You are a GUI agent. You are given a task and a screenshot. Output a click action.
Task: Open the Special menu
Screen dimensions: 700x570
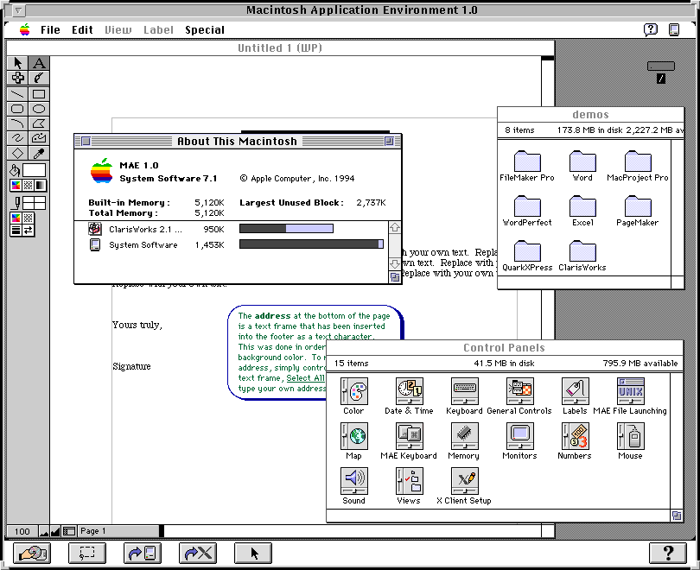[x=205, y=30]
